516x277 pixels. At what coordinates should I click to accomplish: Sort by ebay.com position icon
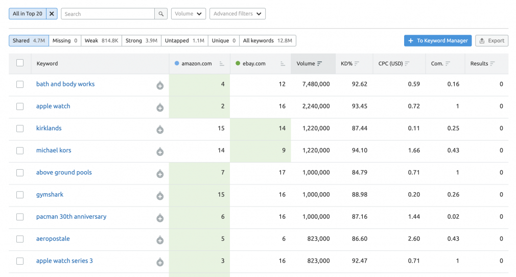[283, 64]
